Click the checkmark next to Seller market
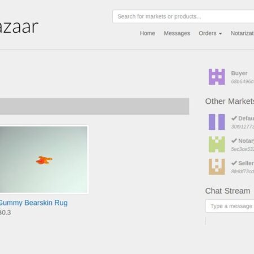This screenshot has width=254, height=254. tap(234, 163)
